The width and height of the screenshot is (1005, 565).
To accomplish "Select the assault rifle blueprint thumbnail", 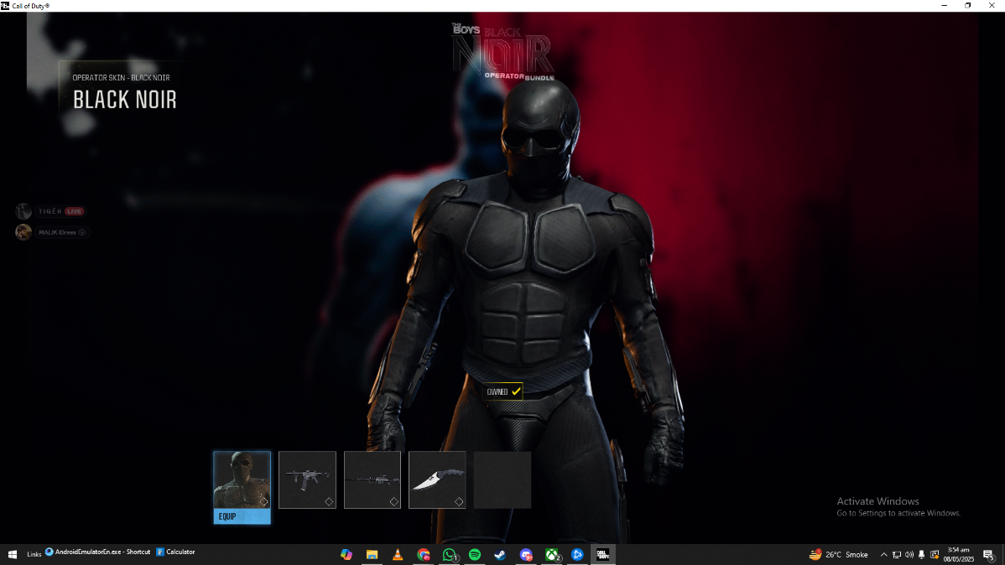I will (x=307, y=479).
